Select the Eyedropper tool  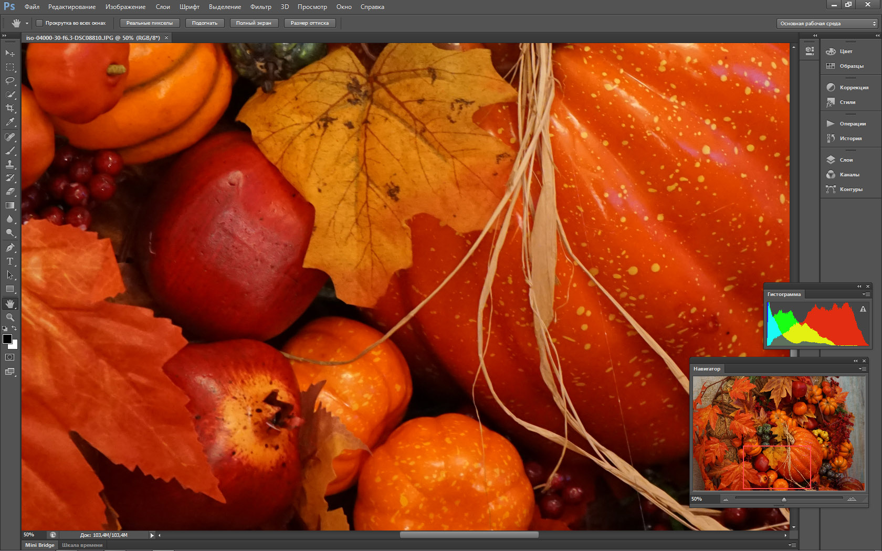click(10, 122)
